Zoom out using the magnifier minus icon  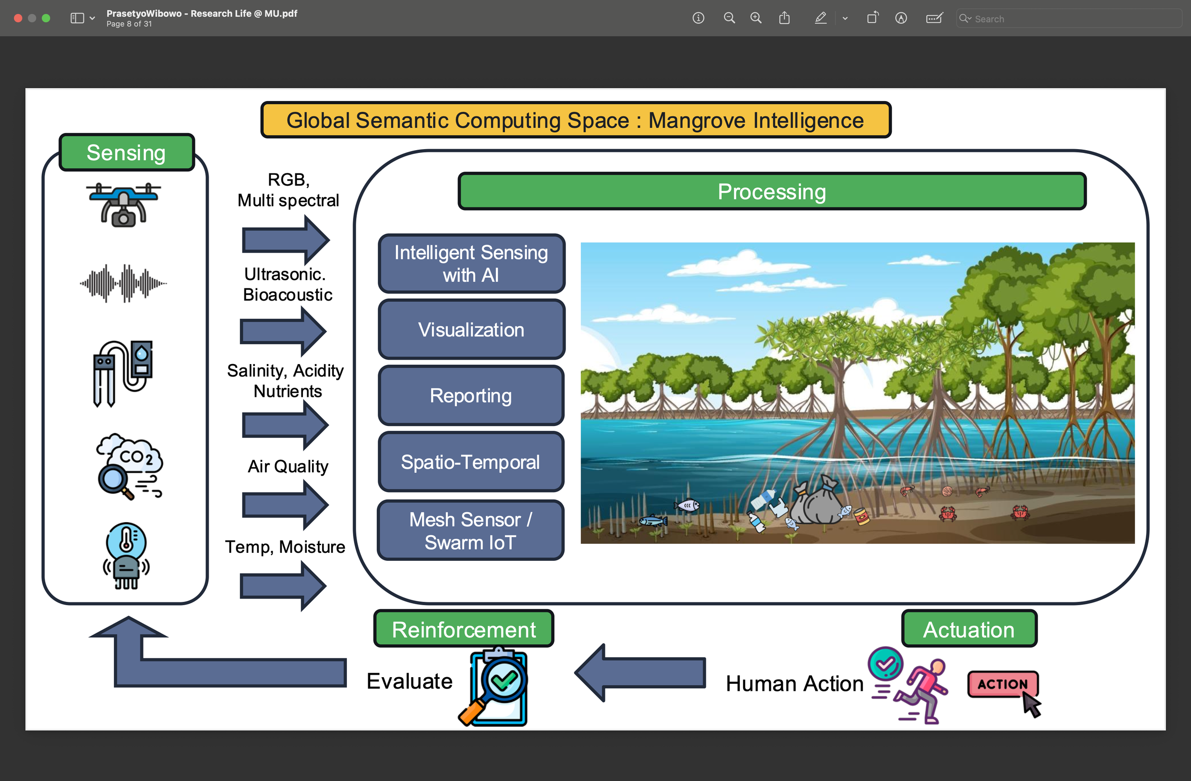click(x=729, y=19)
